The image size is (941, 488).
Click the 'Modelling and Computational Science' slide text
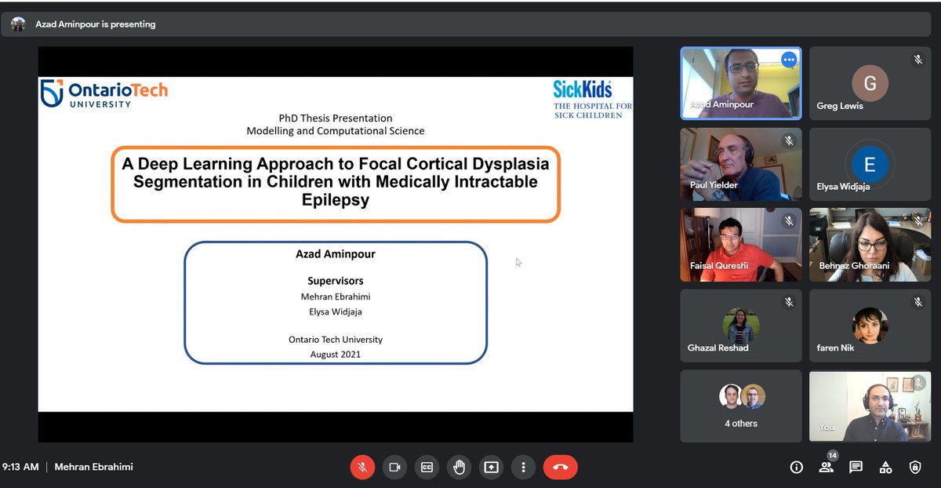[x=336, y=131]
